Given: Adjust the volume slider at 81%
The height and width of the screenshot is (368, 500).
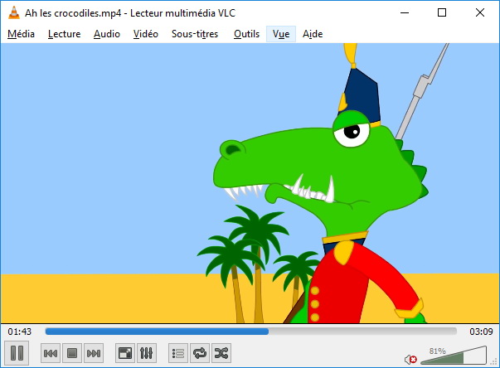Looking at the screenshot, I should [x=454, y=356].
